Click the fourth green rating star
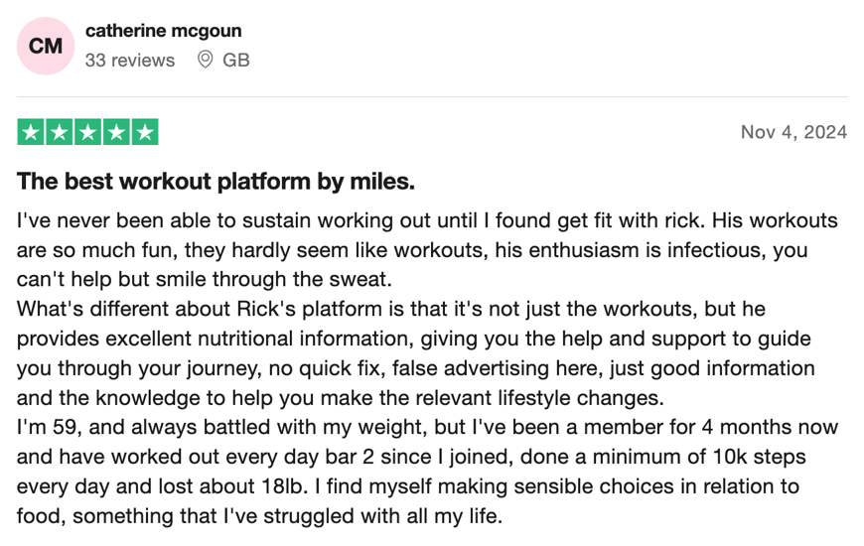 (116, 132)
